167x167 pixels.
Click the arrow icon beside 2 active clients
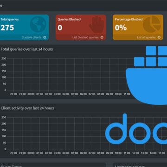coord(45,37)
